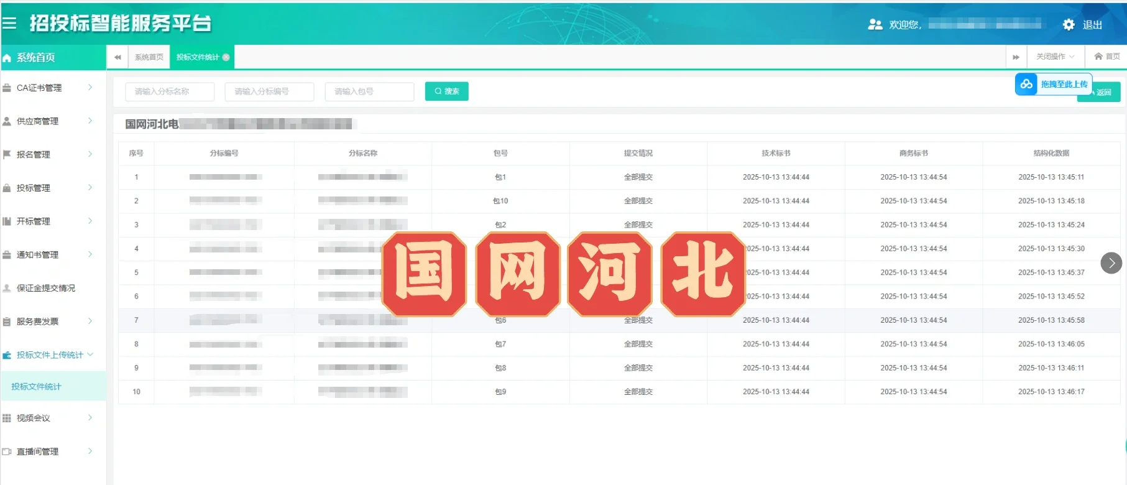
Task: Click the round next-arrow button
Action: coord(1111,263)
